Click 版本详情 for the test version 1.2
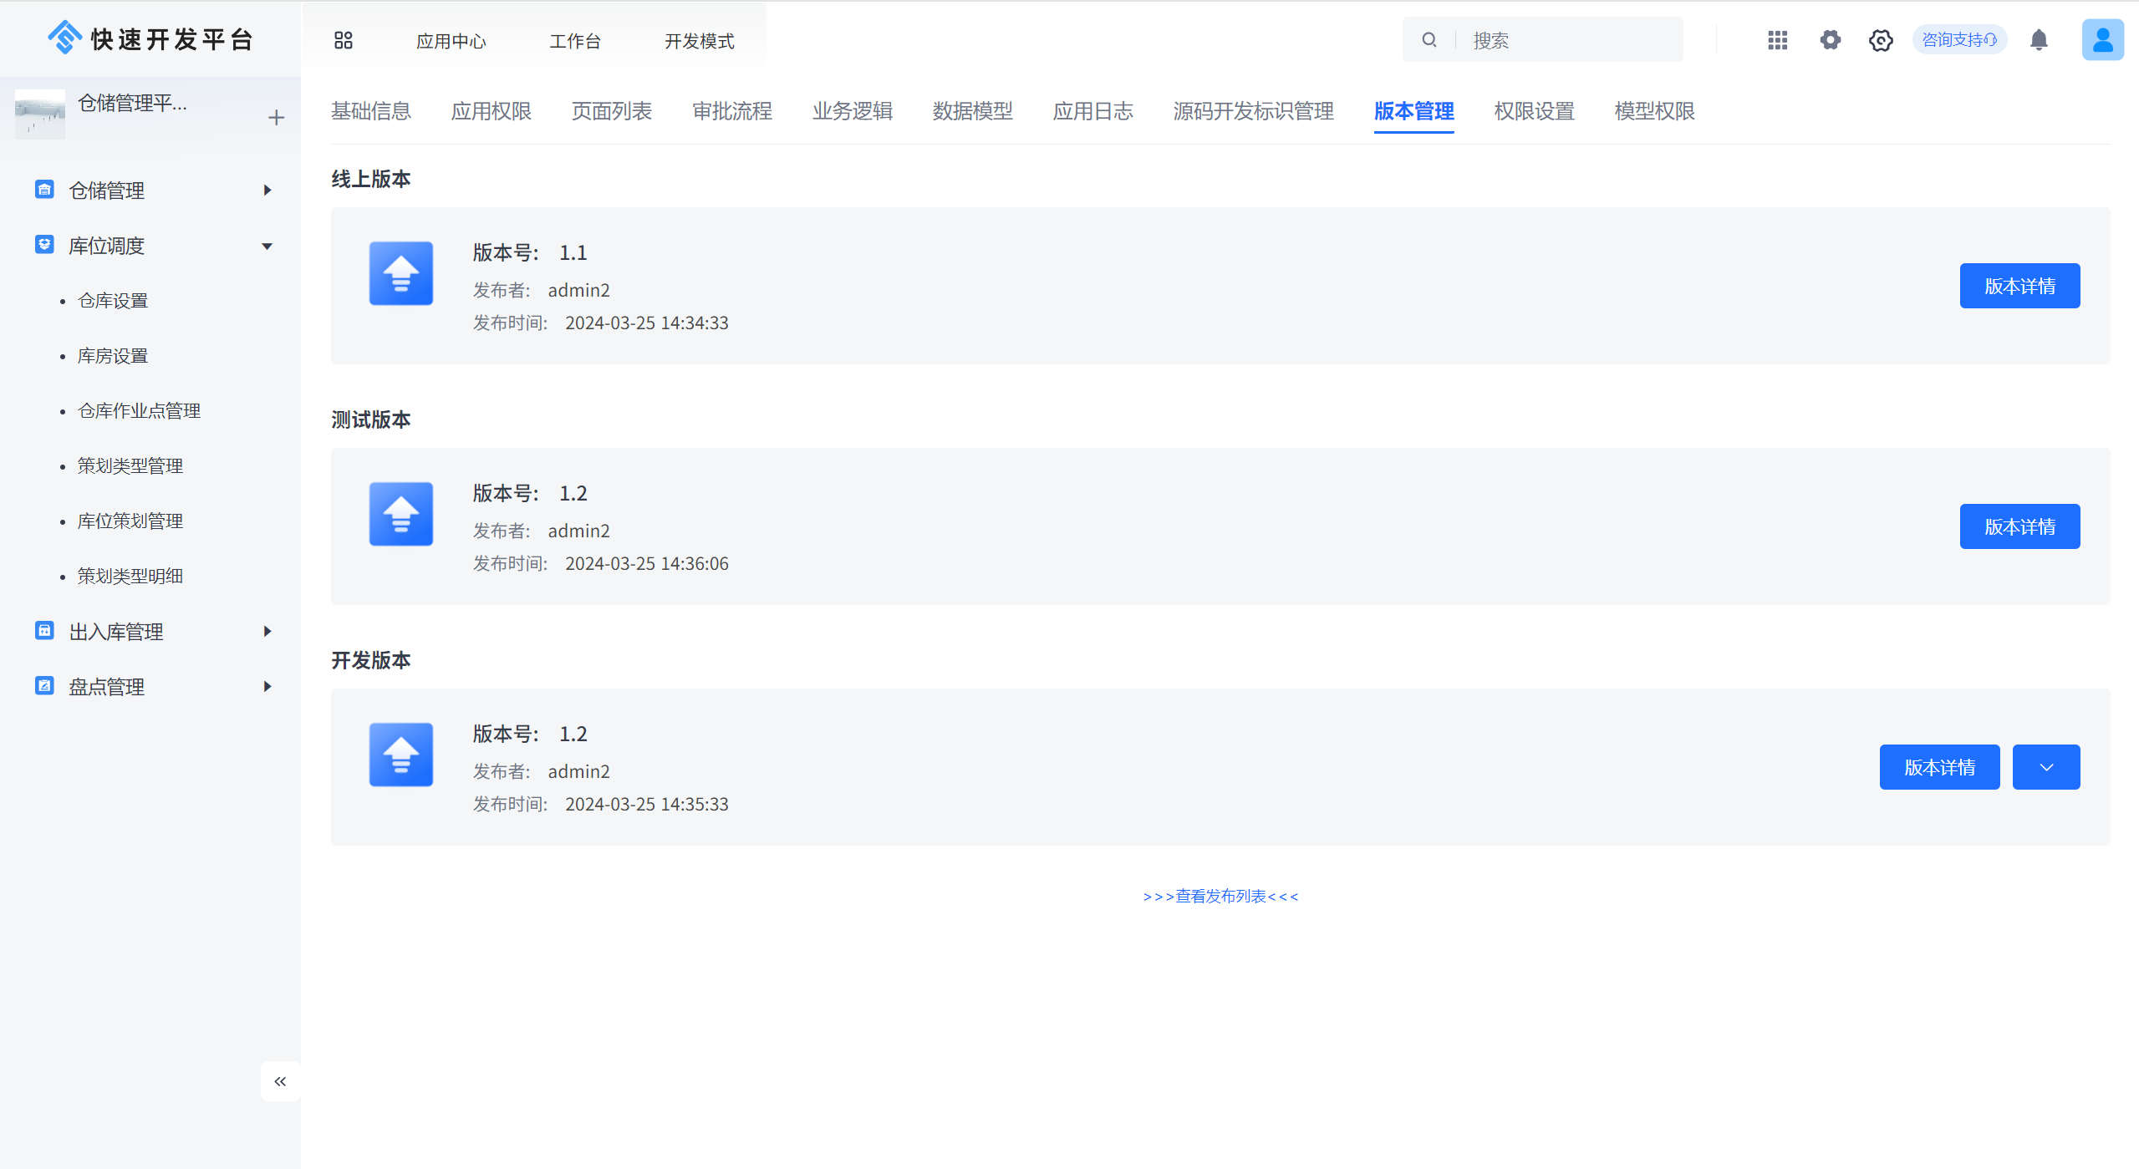2139x1169 pixels. click(2019, 526)
